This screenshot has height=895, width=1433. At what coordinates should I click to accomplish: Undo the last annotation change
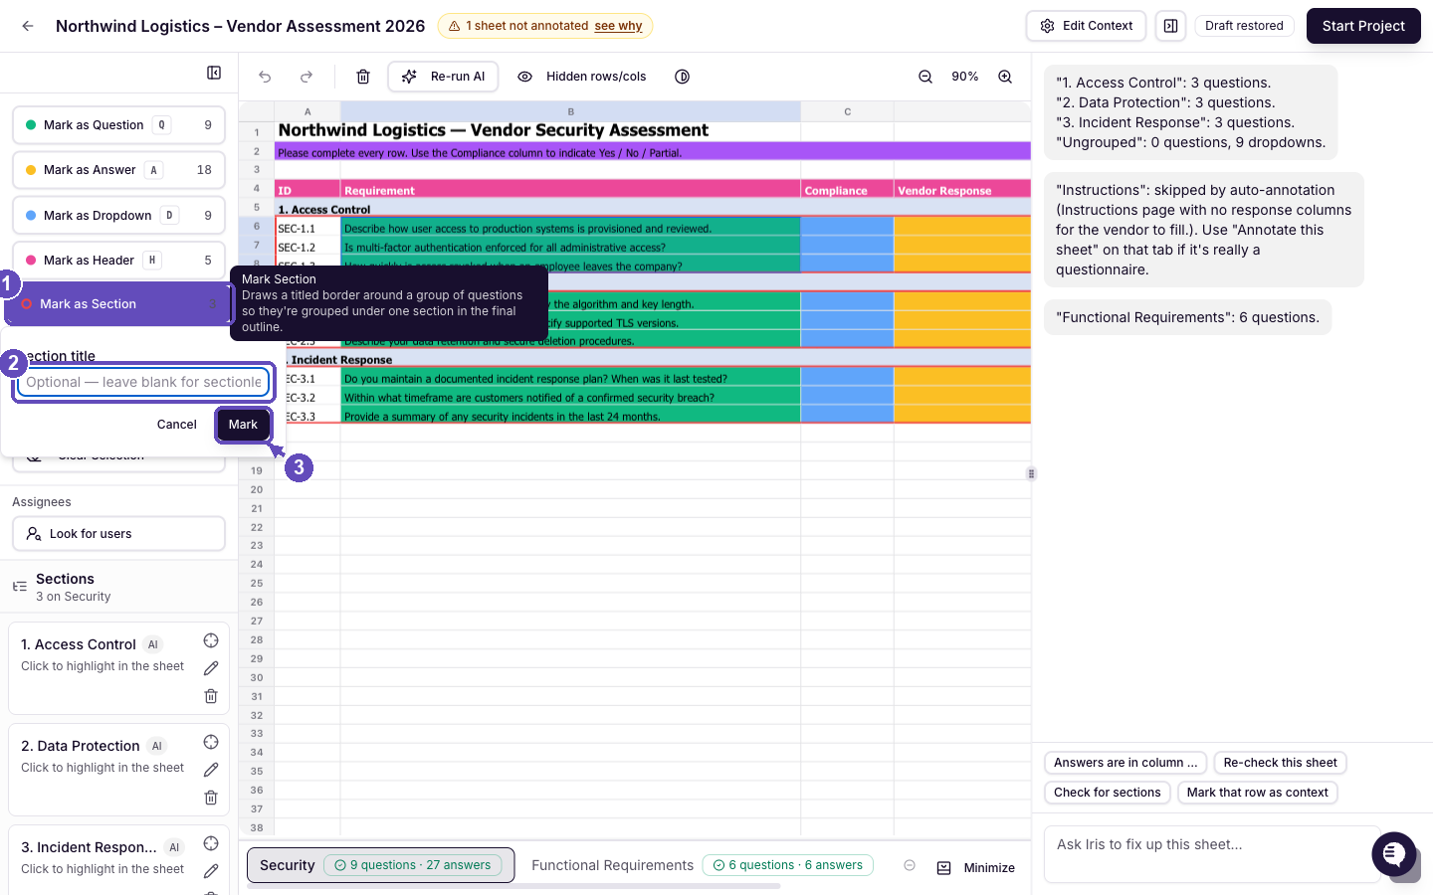tap(265, 77)
